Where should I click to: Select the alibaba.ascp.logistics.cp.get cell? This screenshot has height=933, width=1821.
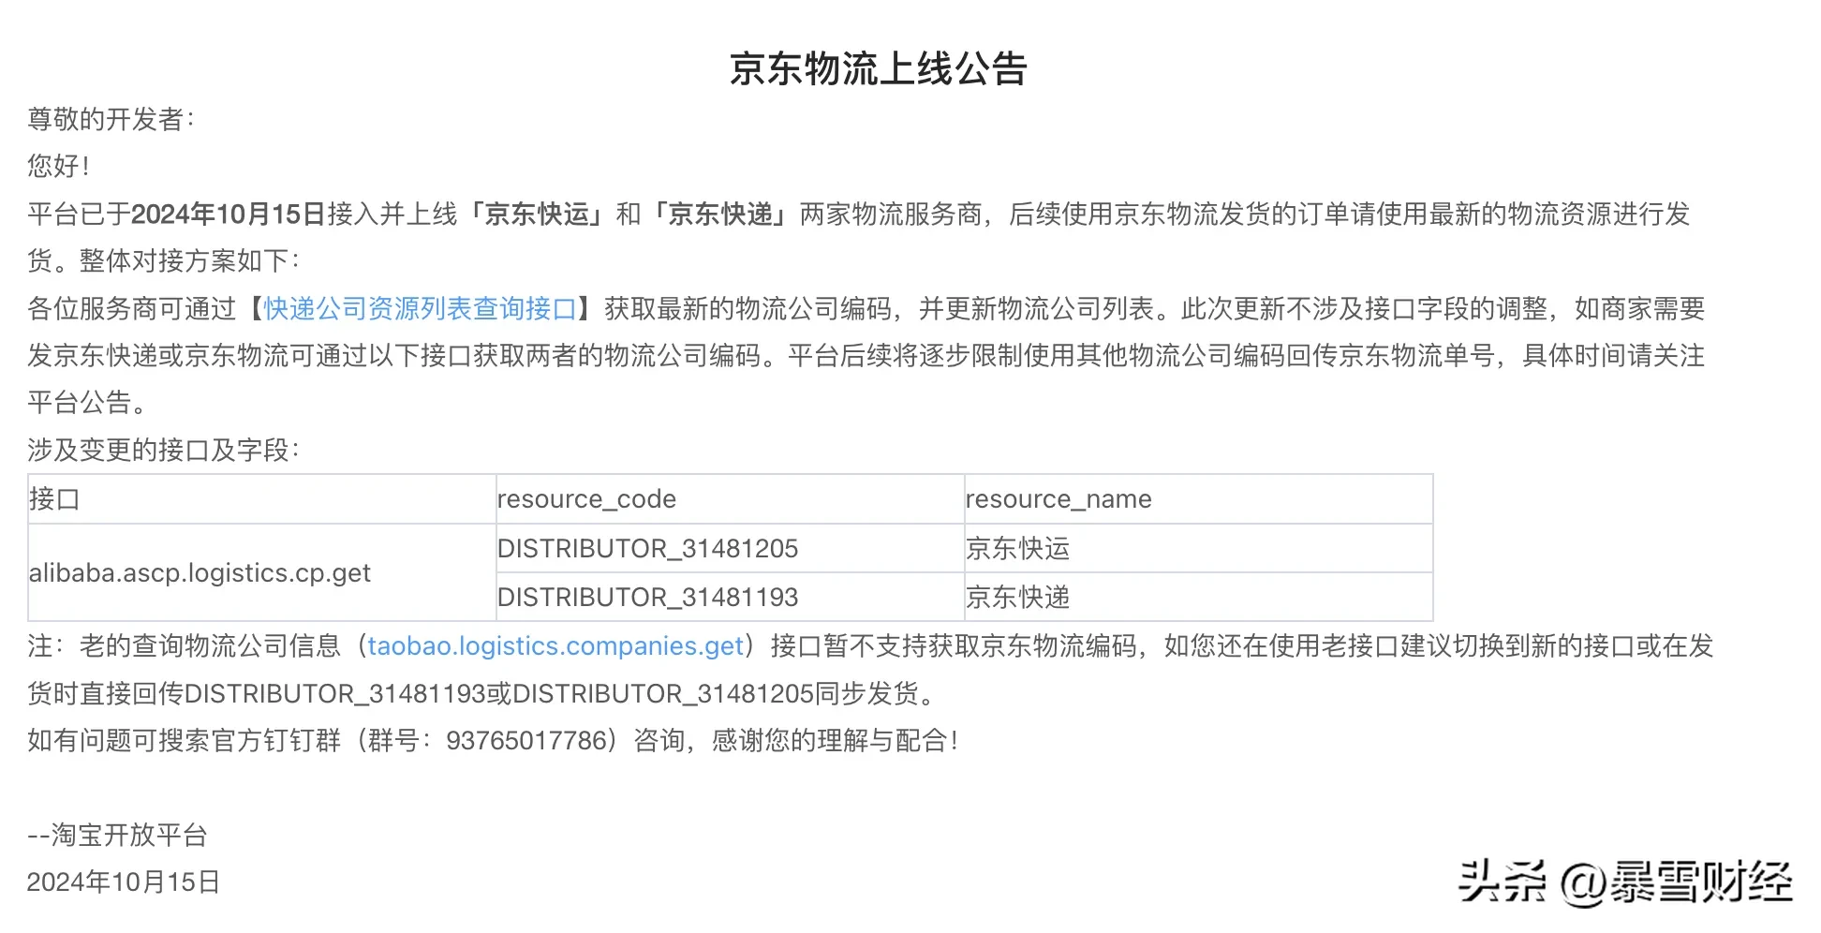262,572
